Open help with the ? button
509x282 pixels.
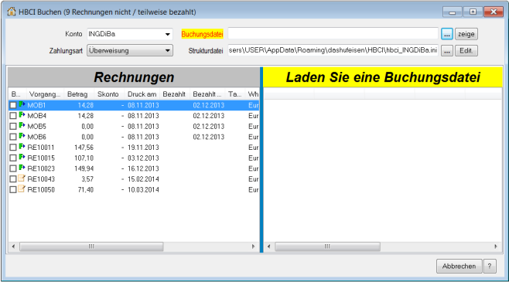pos(490,266)
